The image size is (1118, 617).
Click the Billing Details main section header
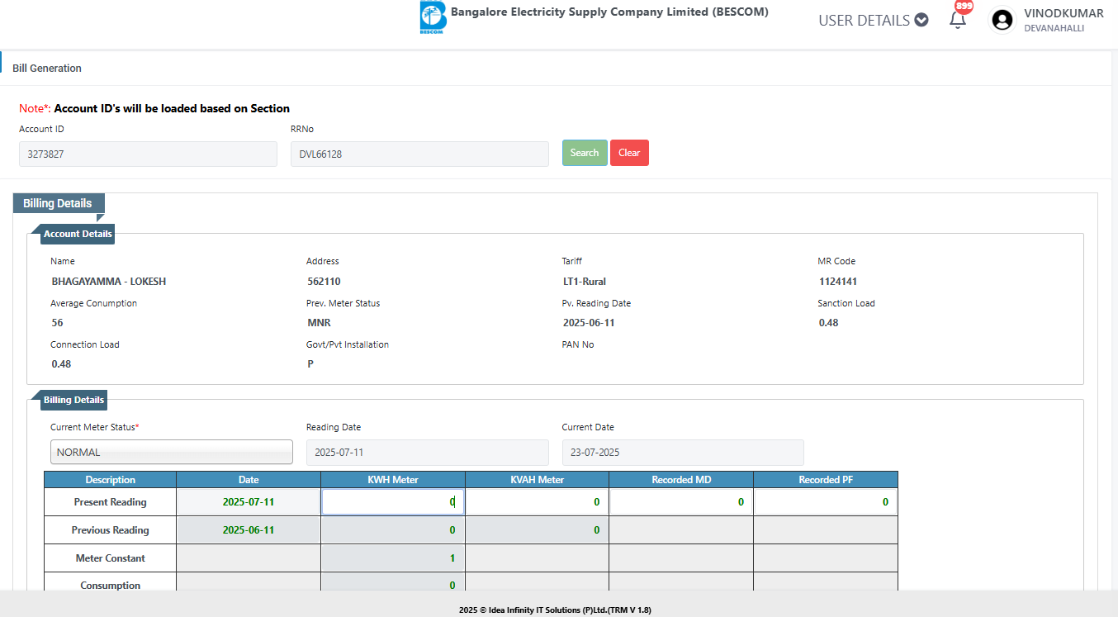[58, 203]
